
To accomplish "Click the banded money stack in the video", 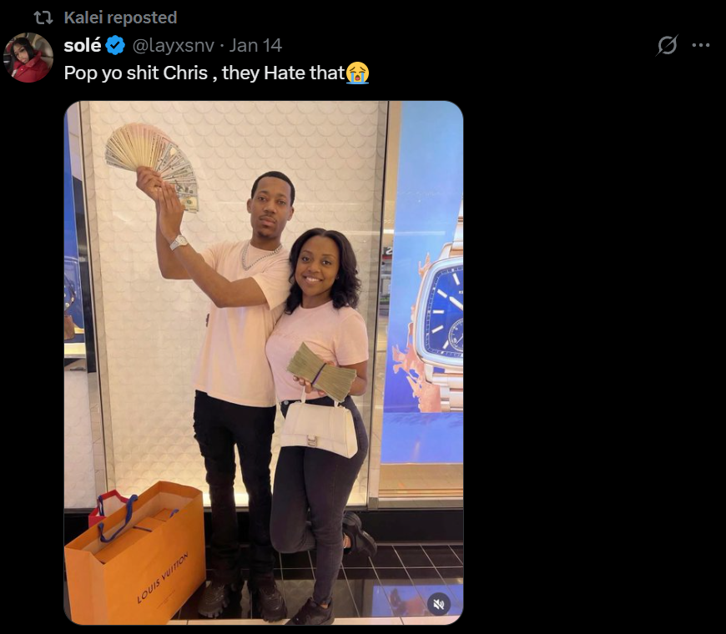I will click(321, 372).
